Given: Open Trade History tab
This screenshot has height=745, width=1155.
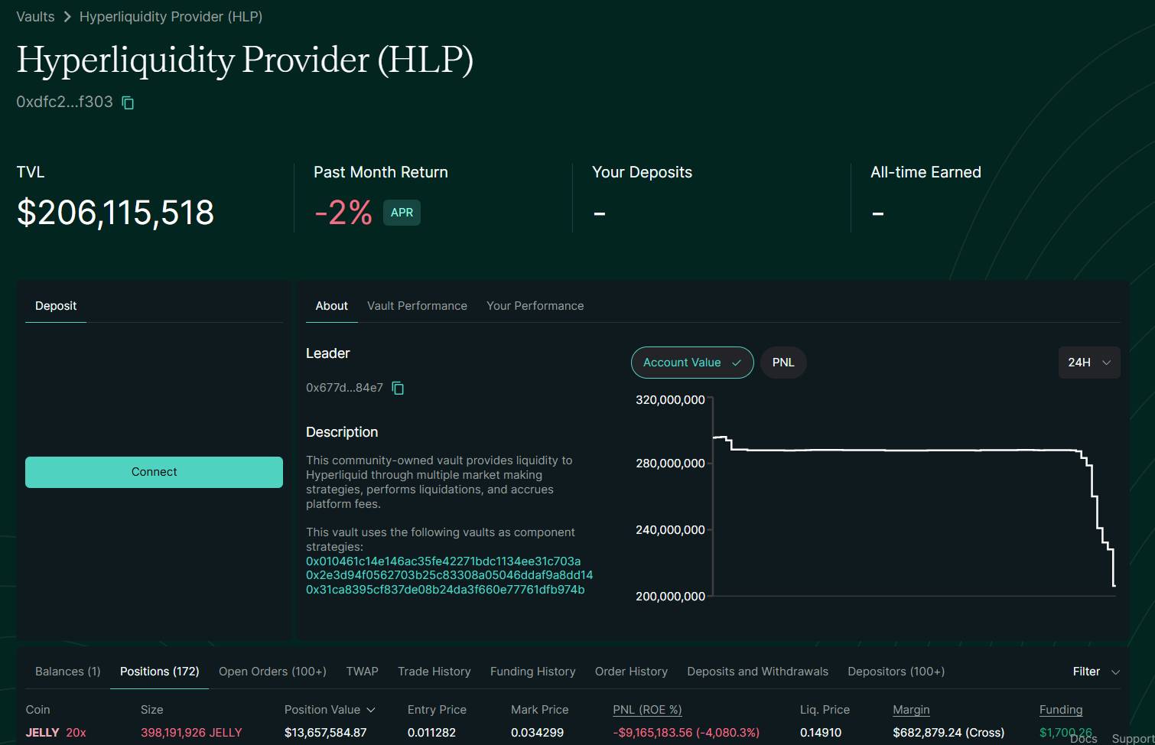Looking at the screenshot, I should pyautogui.click(x=434, y=672).
